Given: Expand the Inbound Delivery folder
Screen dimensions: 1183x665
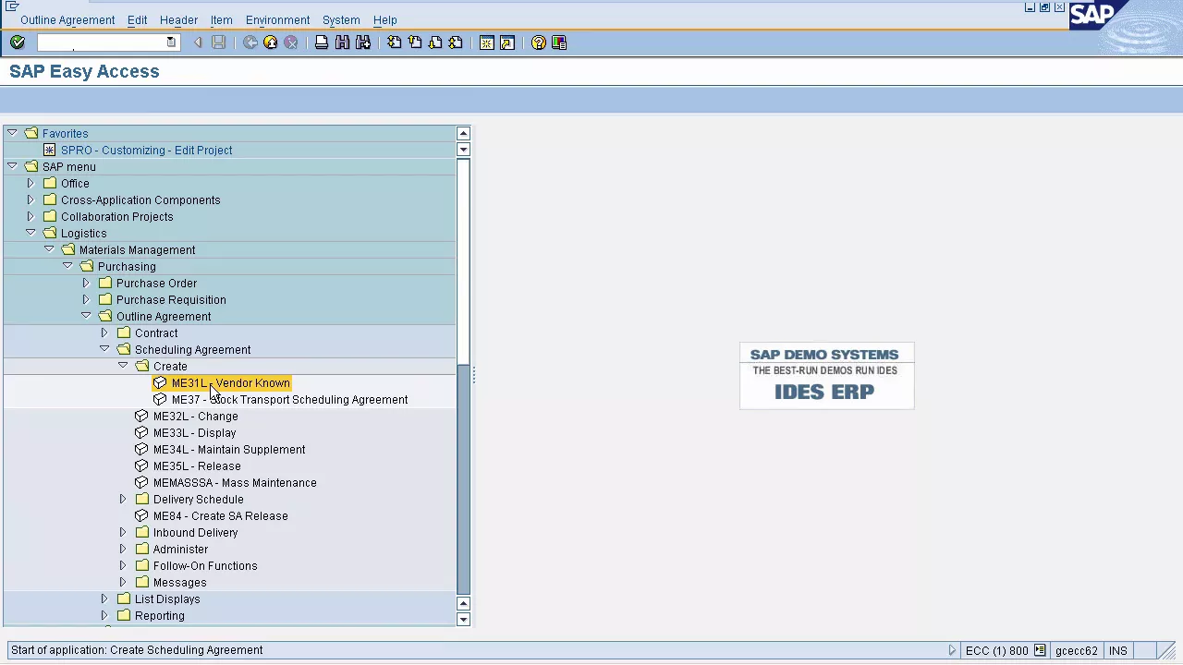Looking at the screenshot, I should 123,532.
